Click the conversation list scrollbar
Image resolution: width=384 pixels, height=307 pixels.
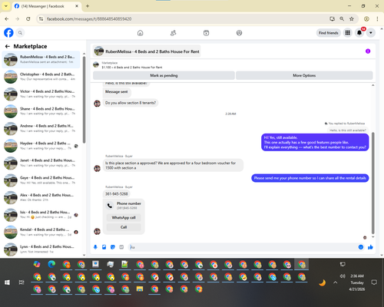84,99
